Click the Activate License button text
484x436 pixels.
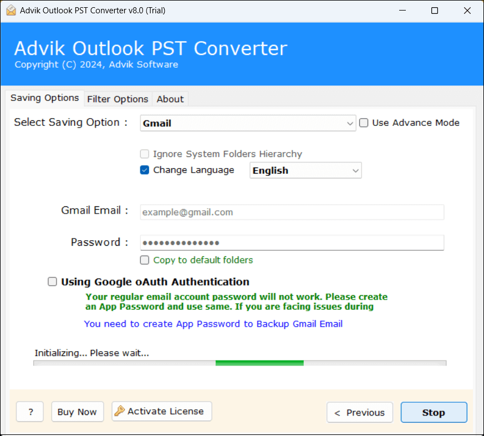165,411
